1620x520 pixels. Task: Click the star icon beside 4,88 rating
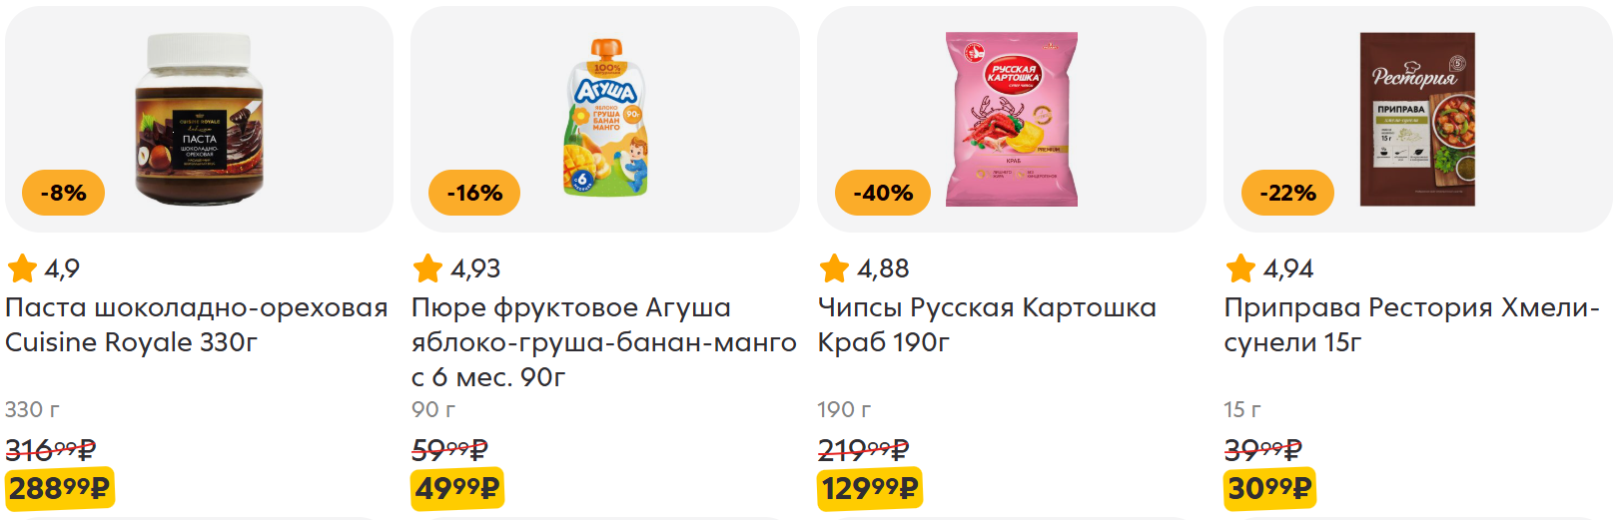point(834,268)
